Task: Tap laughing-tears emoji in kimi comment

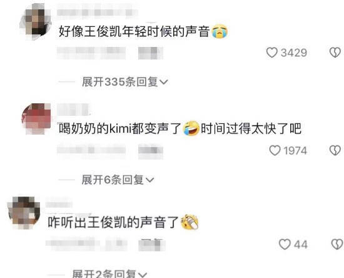Action: (x=191, y=128)
